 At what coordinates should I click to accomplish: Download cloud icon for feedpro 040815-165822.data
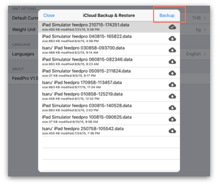coord(172,38)
